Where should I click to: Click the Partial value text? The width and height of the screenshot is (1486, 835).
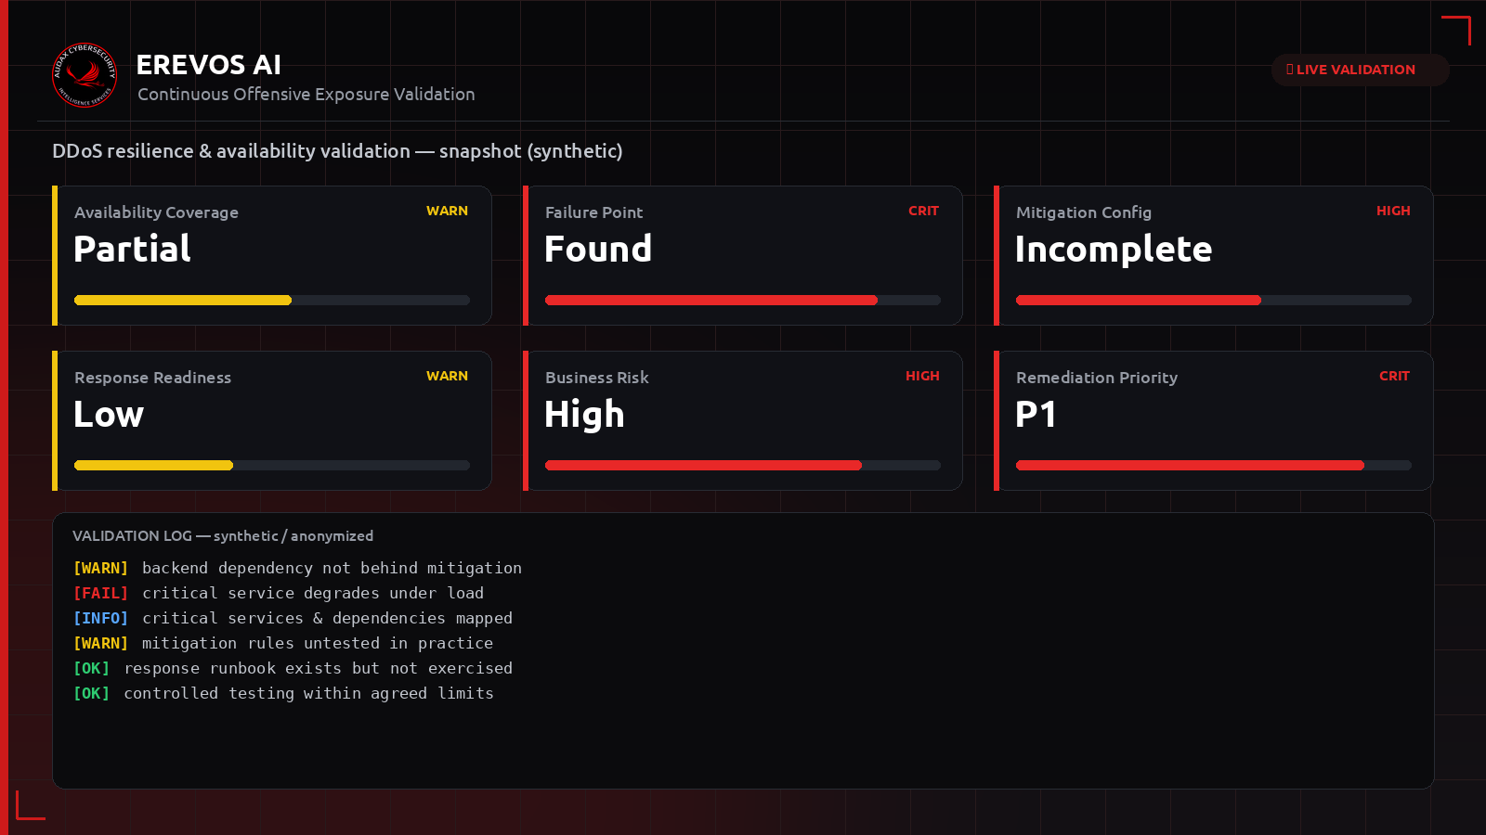tap(132, 249)
